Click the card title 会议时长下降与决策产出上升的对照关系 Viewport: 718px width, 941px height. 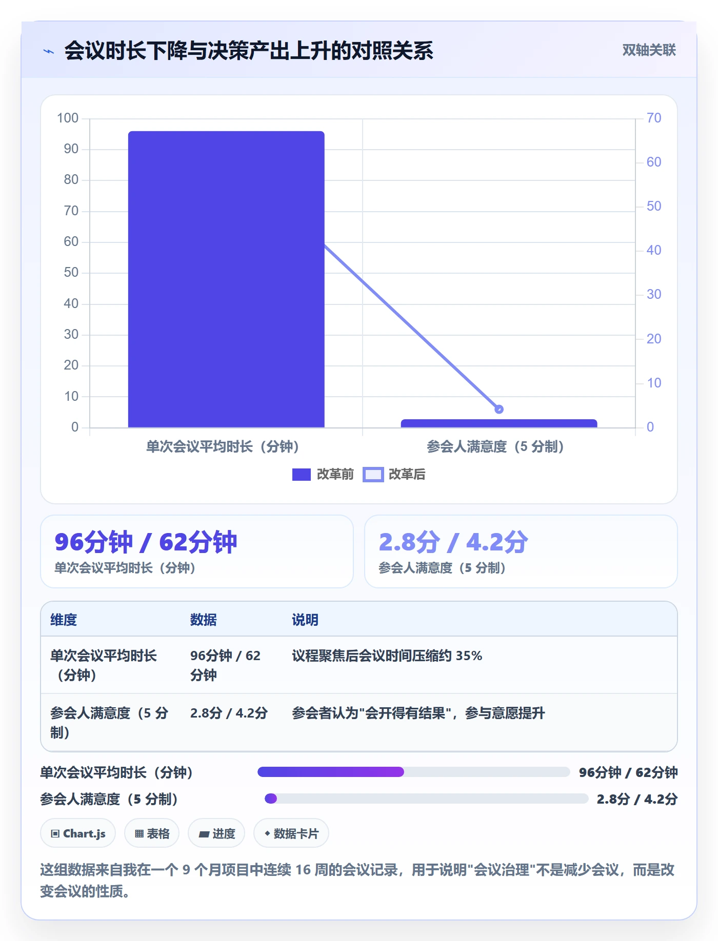249,51
